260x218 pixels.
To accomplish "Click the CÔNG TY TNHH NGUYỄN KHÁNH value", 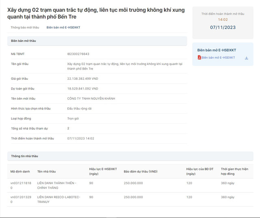I will (91, 98).
